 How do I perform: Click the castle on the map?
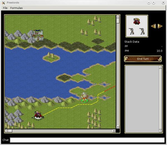38,35
